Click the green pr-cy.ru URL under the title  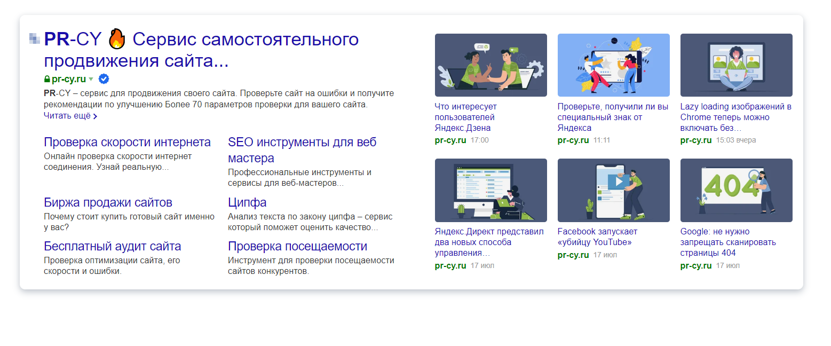(69, 80)
